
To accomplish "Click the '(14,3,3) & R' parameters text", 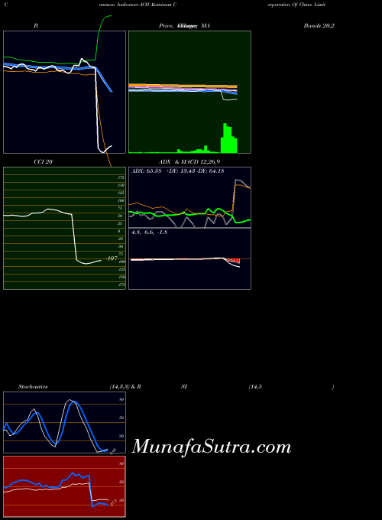I will click(125, 387).
